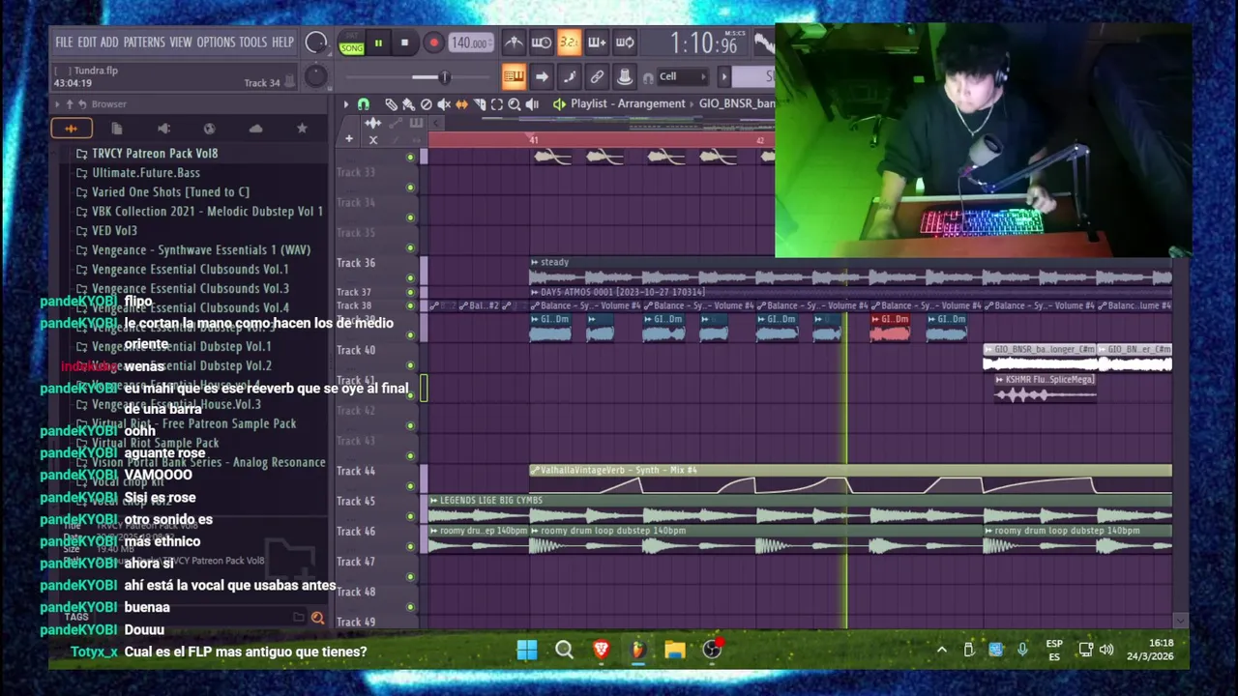Image resolution: width=1238 pixels, height=696 pixels.
Task: Select the Select marquee tool in playlist
Action: (x=496, y=104)
